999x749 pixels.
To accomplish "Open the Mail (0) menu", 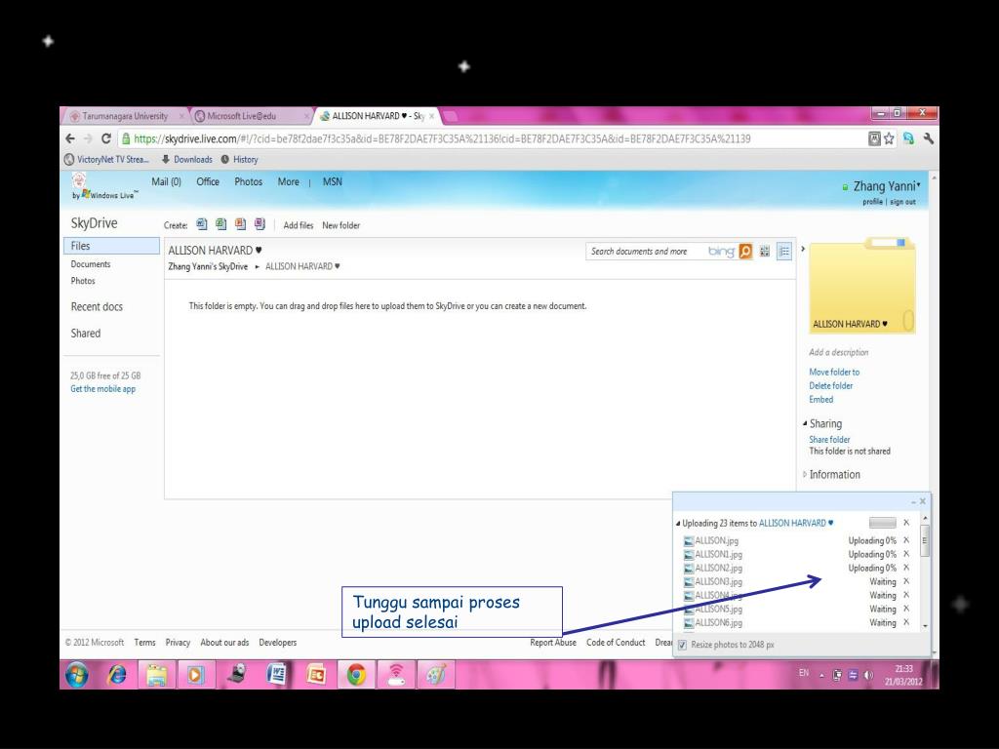I will click(166, 181).
